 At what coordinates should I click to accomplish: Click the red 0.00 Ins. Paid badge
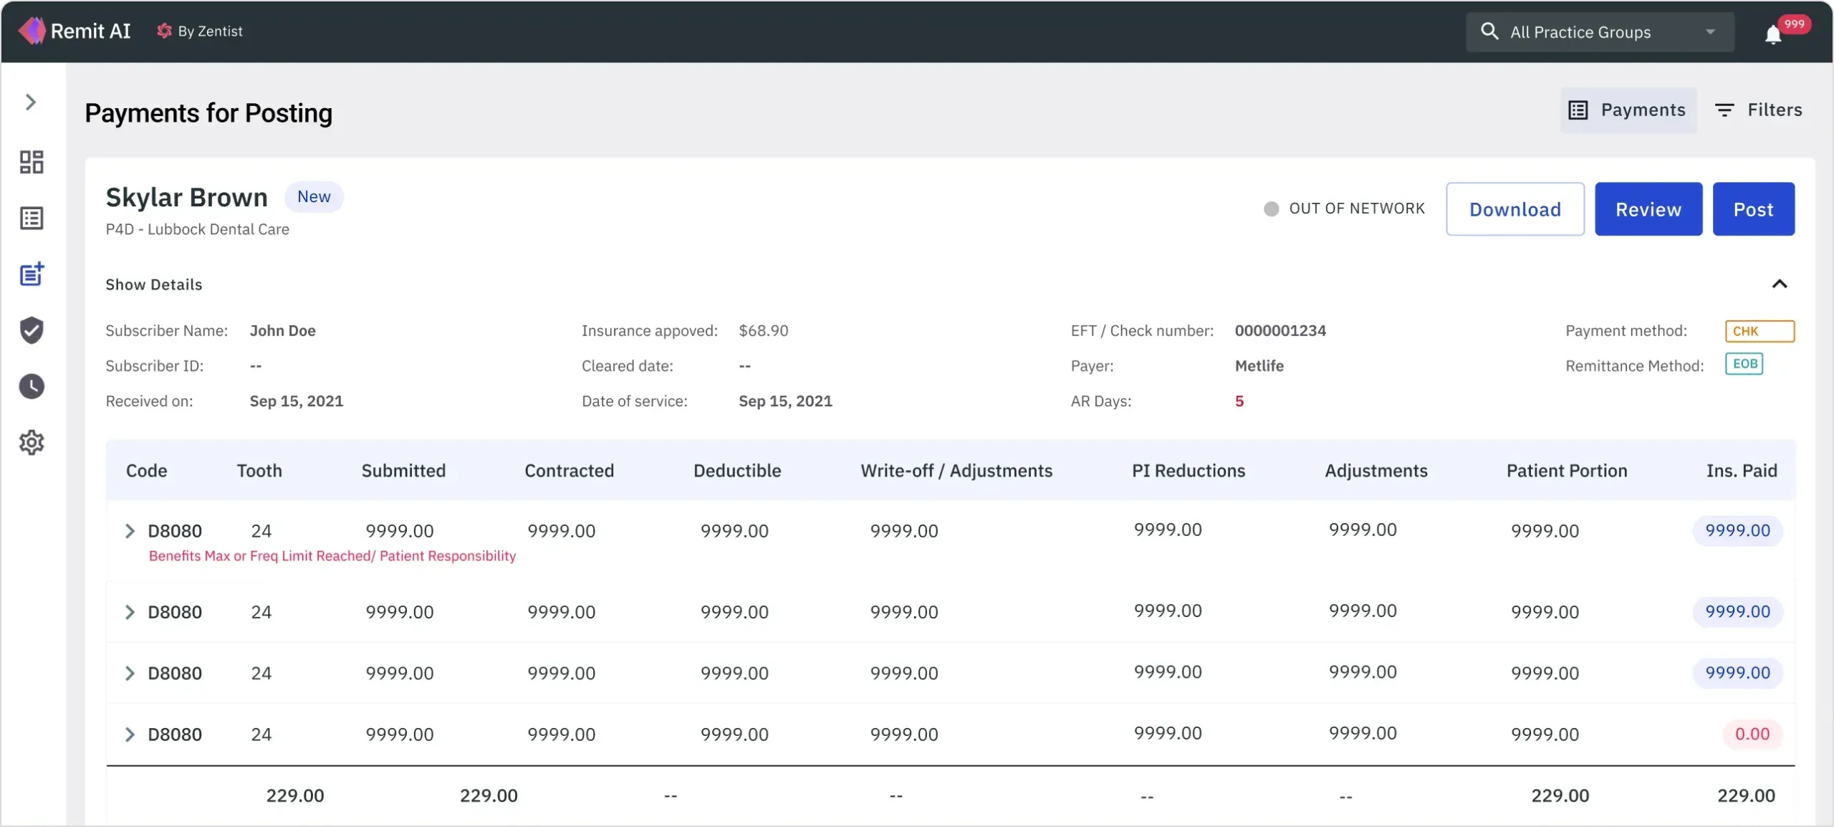point(1752,734)
